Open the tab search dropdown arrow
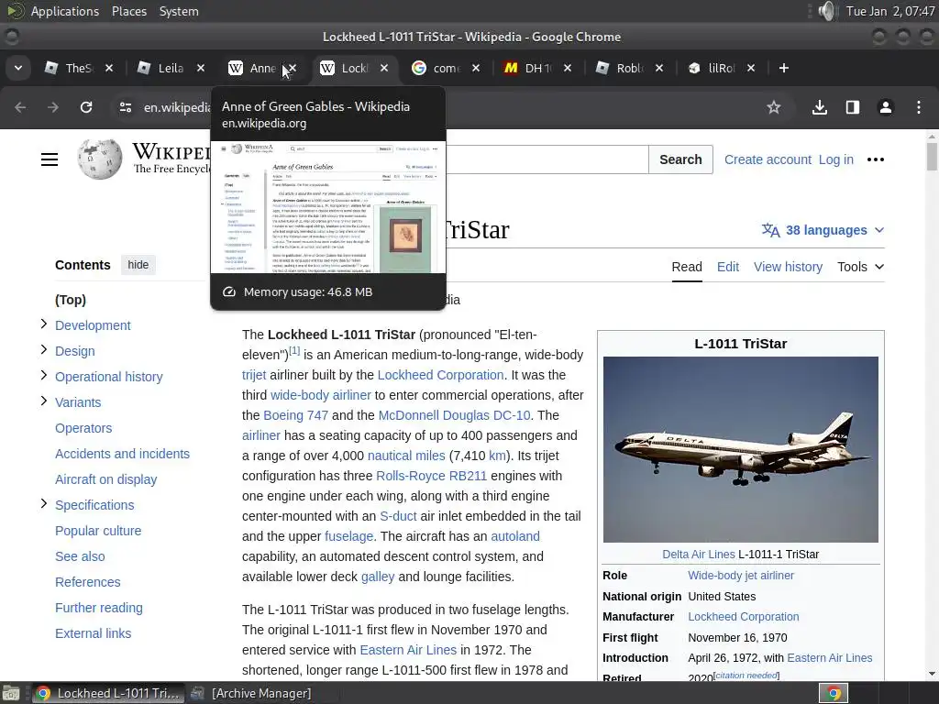The height and width of the screenshot is (704, 939). click(18, 68)
